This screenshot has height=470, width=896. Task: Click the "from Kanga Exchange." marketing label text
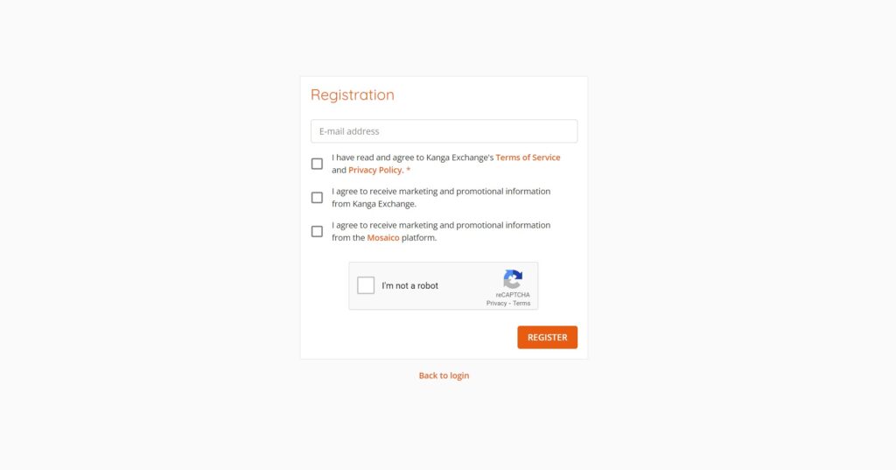point(374,204)
